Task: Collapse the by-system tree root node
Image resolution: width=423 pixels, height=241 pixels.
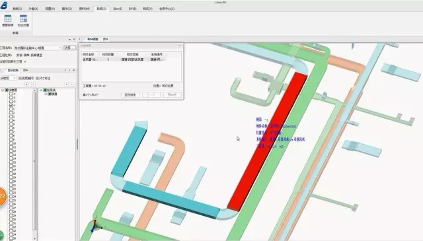Action: [41, 90]
